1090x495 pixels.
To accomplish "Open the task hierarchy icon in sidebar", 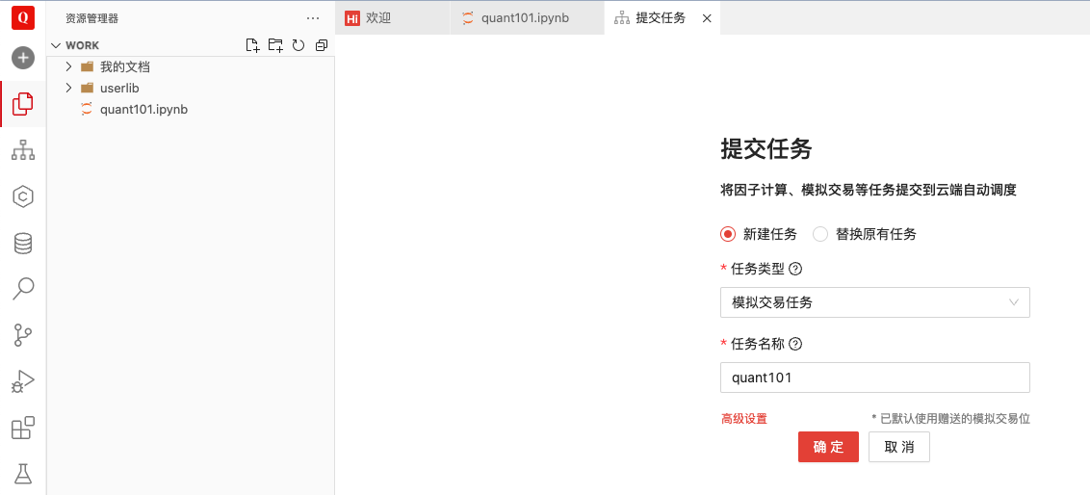I will click(x=23, y=150).
